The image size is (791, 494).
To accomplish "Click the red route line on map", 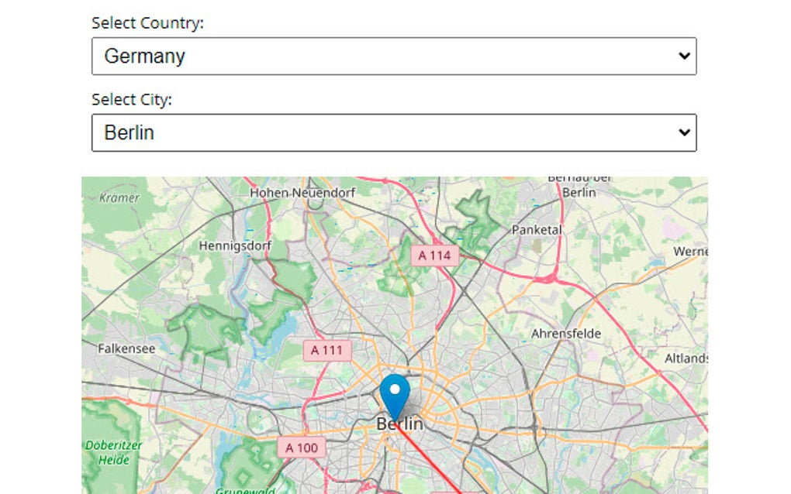I will pyautogui.click(x=434, y=468).
